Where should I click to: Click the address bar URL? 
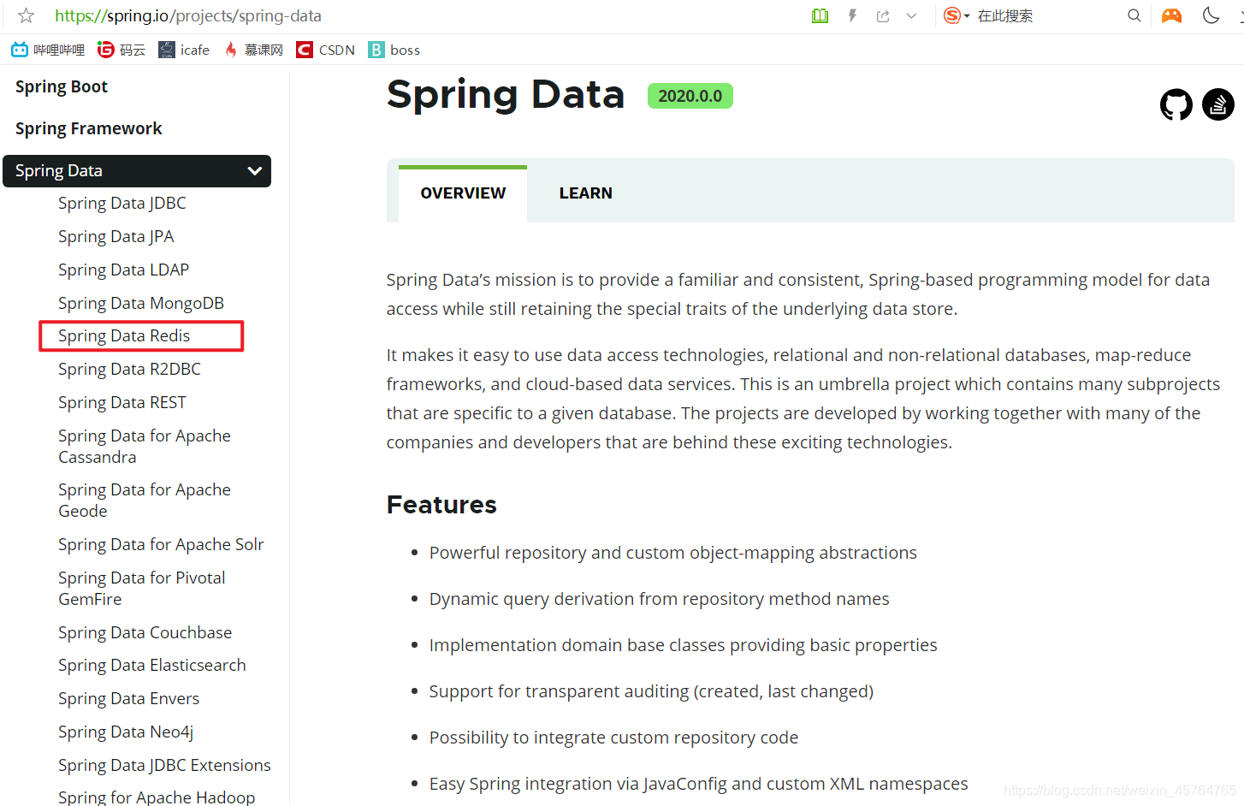pyautogui.click(x=188, y=15)
